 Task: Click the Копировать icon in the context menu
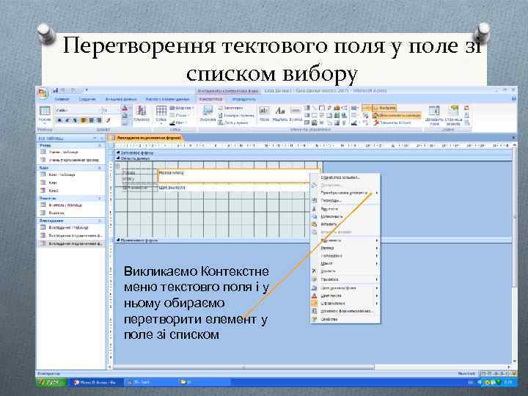coord(314,216)
